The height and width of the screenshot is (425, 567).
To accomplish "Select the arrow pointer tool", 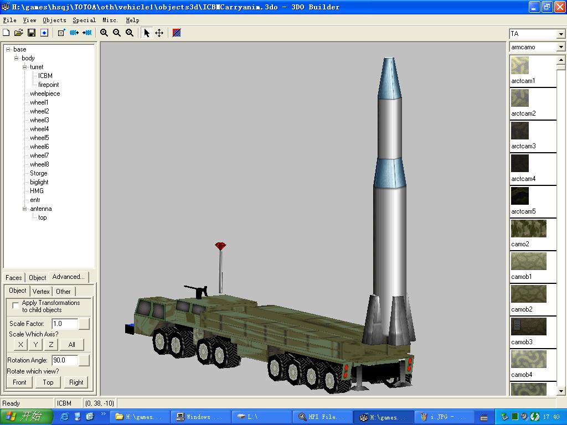I will point(147,33).
